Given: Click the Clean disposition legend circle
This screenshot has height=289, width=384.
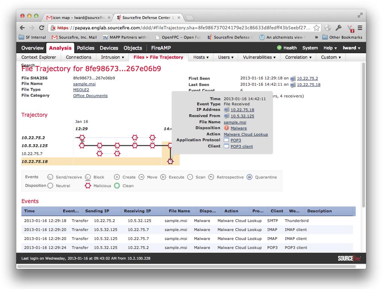Looking at the screenshot, I should pos(117,186).
